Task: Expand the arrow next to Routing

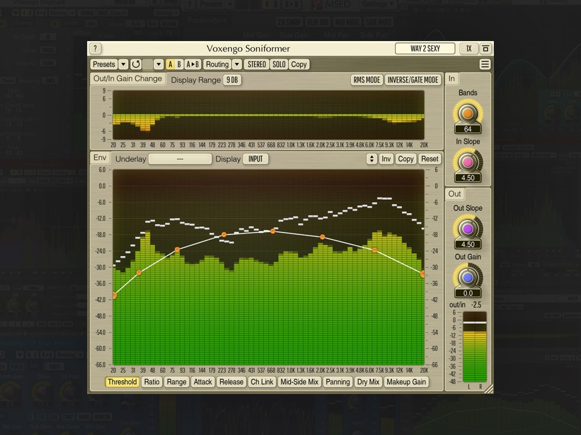Action: point(237,65)
